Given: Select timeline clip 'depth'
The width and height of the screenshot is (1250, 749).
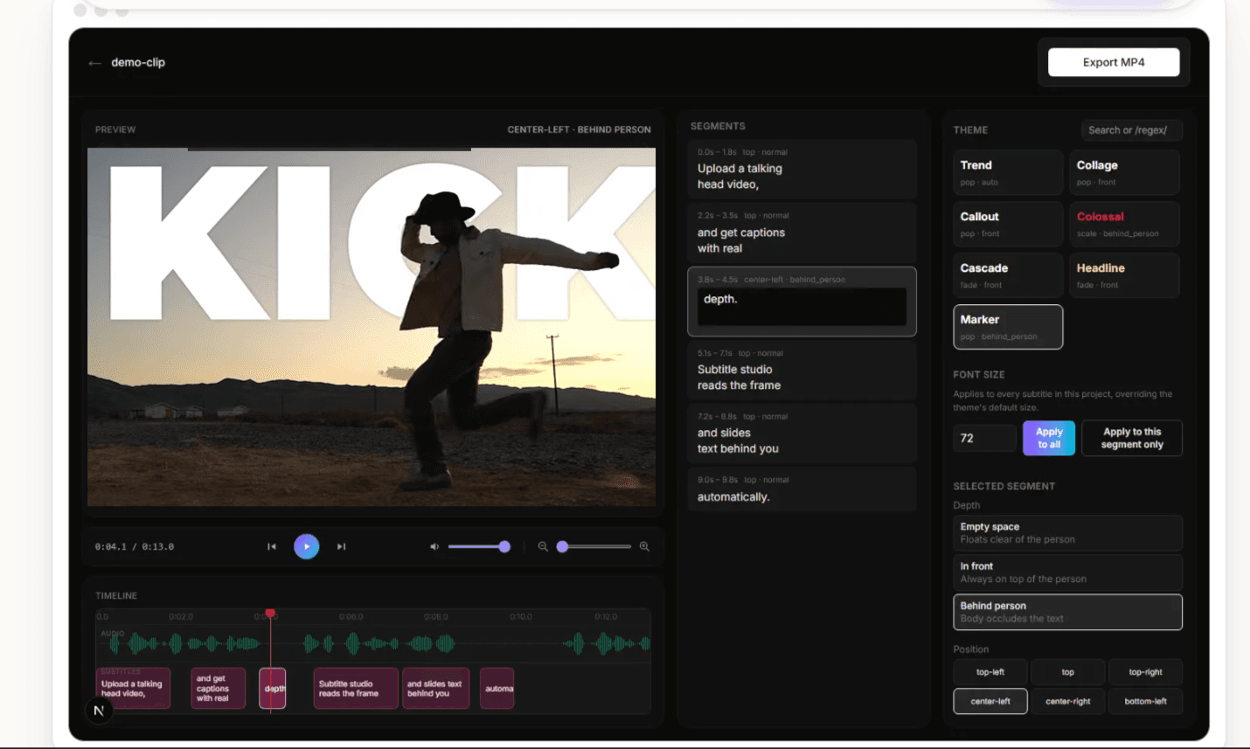Looking at the screenshot, I should click(x=273, y=689).
